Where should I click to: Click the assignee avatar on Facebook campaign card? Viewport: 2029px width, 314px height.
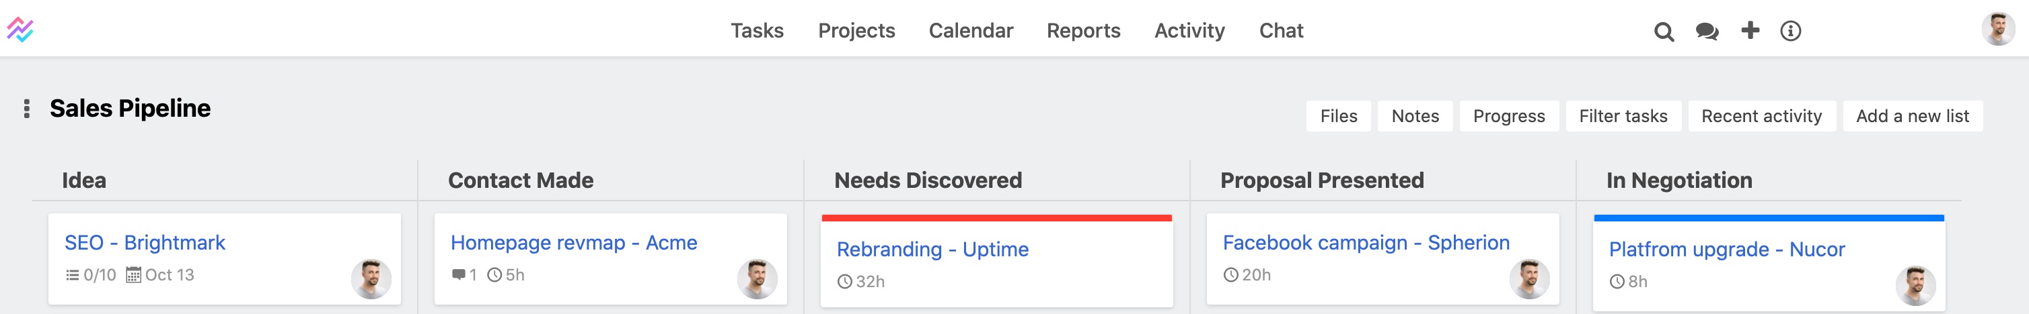click(1529, 278)
